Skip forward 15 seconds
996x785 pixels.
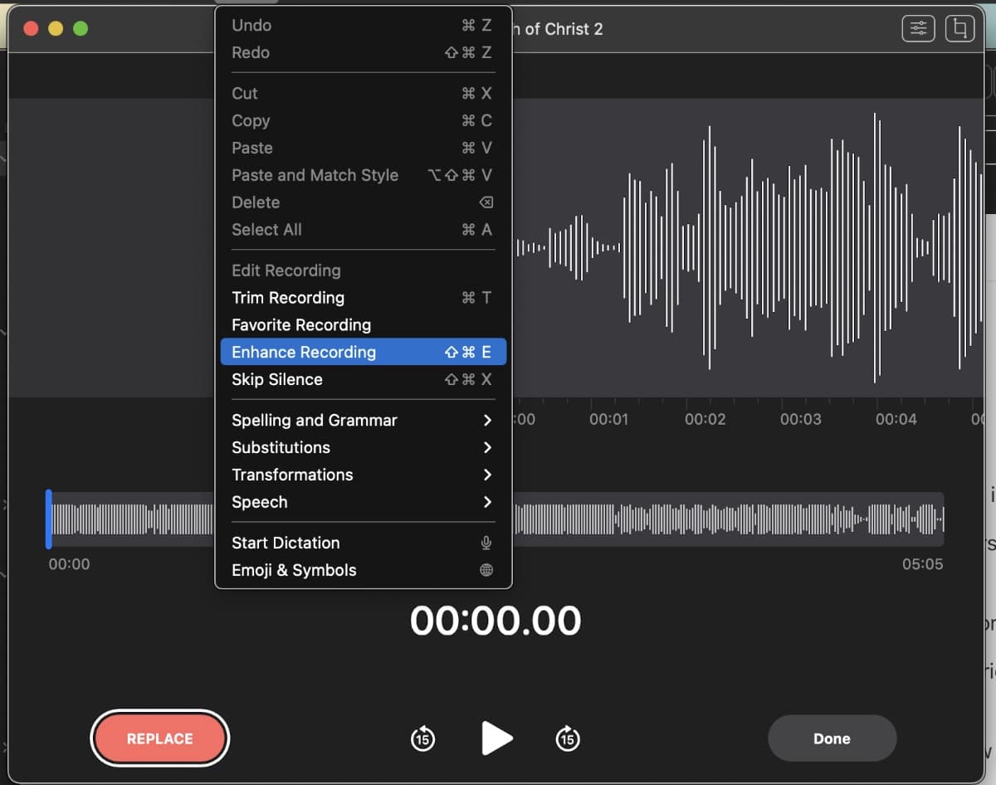[568, 738]
